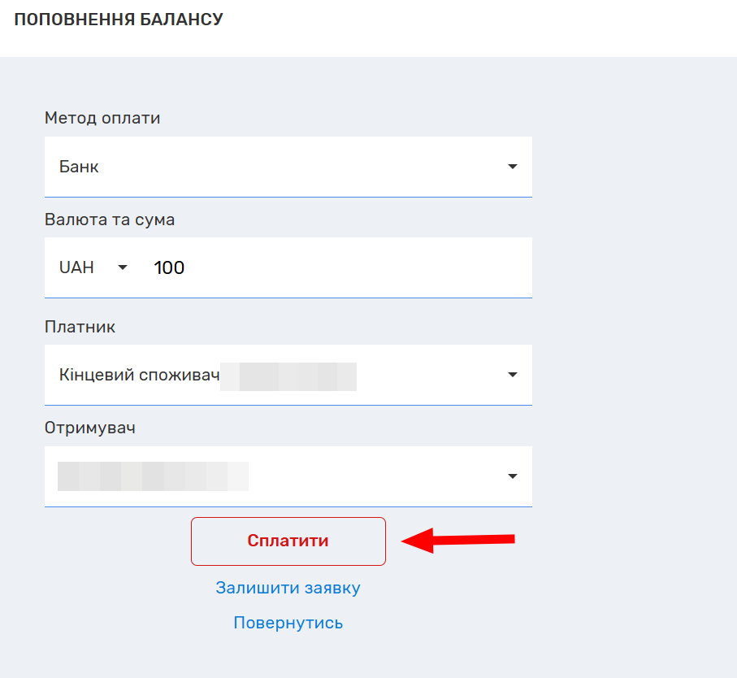Select the UAH currency text
737x678 pixels.
[x=77, y=267]
